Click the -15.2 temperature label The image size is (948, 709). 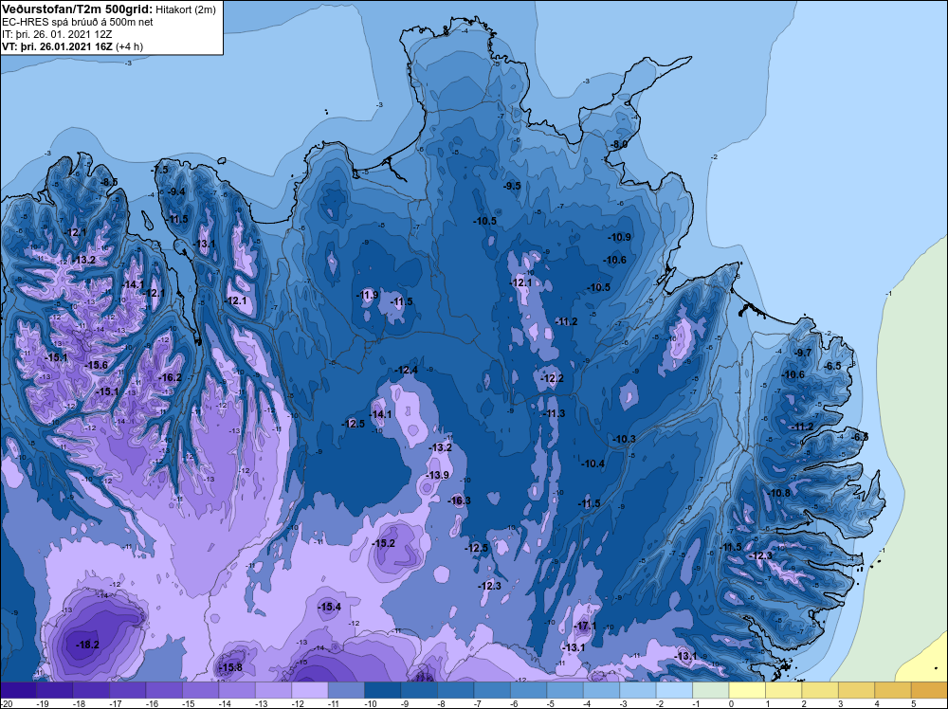(x=383, y=543)
